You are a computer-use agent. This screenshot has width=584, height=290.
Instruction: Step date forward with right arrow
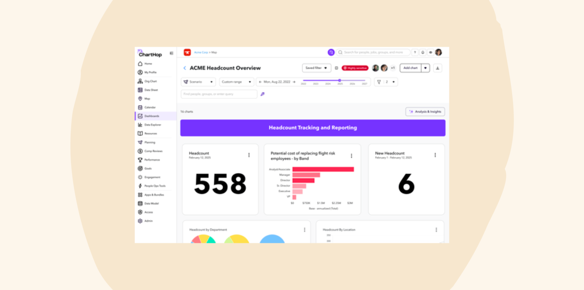click(294, 82)
